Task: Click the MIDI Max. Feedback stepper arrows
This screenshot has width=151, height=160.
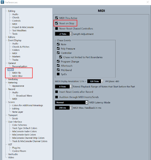Action: pyautogui.click(x=71, y=108)
